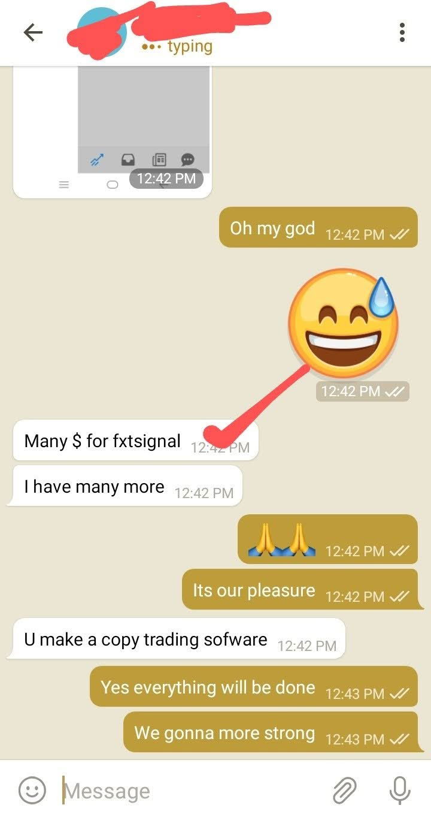Select the large sweating smile emoji sticker
431x814 pixels.
pos(343,324)
